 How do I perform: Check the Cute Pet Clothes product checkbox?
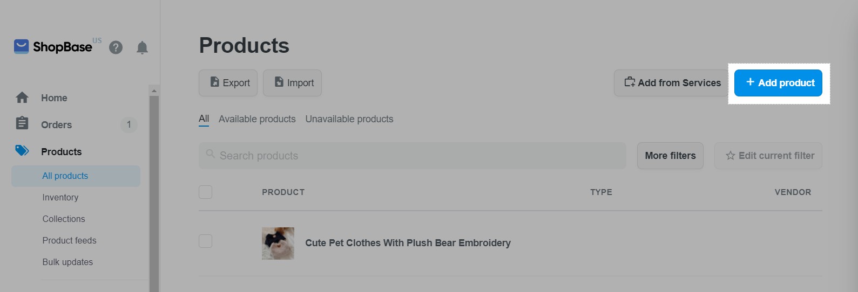click(206, 241)
